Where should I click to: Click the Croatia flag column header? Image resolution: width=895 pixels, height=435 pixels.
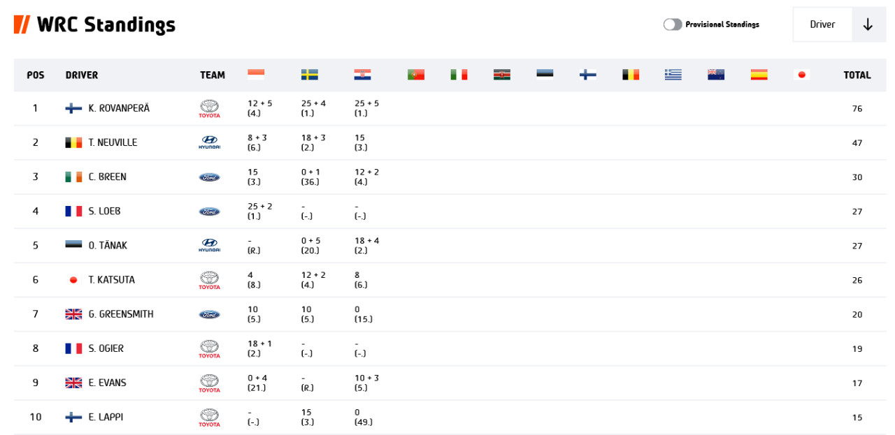click(x=363, y=75)
